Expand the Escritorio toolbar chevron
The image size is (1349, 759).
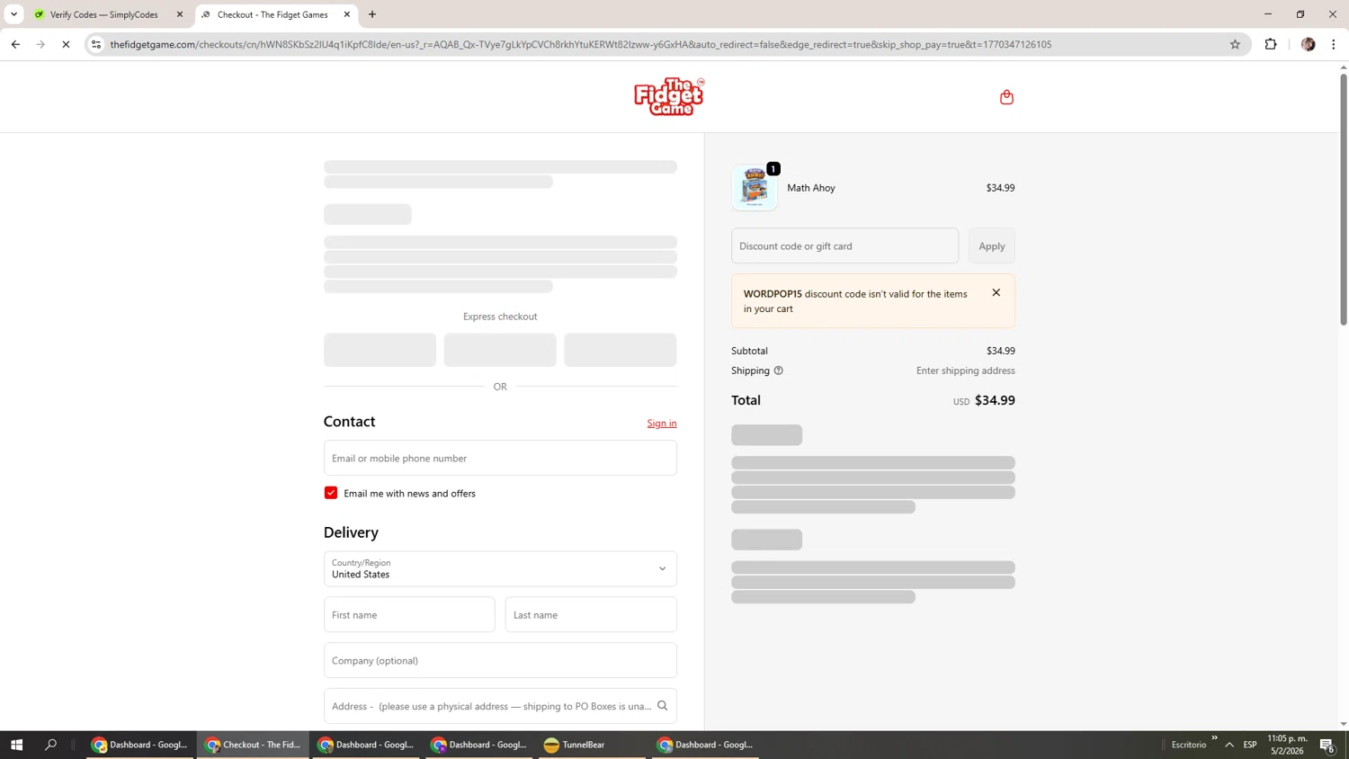tap(1214, 738)
